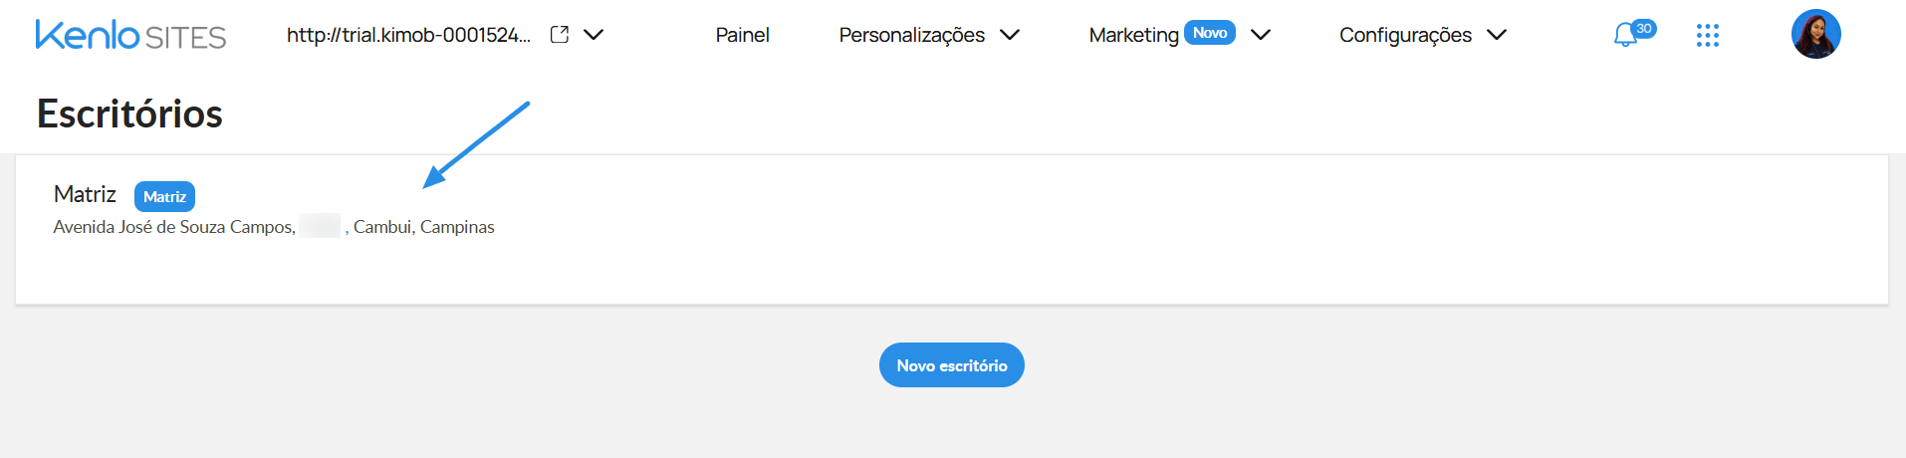Expand the Personalizações chevron arrow

tap(1010, 35)
